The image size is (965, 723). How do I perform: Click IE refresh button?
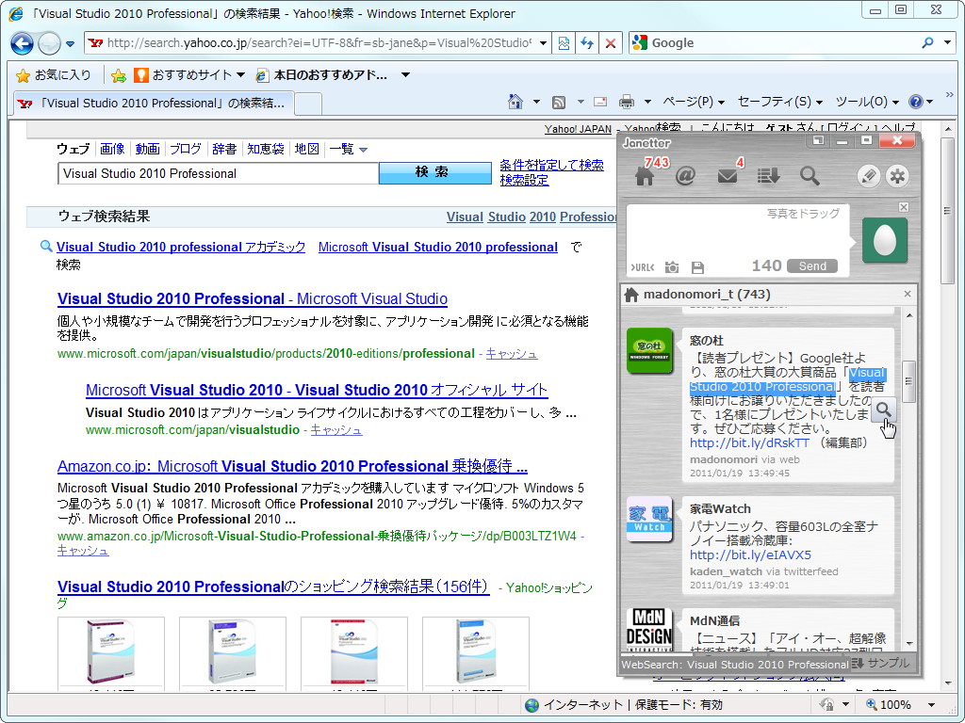coord(586,43)
